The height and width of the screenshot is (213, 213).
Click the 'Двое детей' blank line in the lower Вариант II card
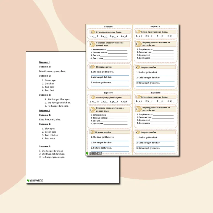point(162,121)
